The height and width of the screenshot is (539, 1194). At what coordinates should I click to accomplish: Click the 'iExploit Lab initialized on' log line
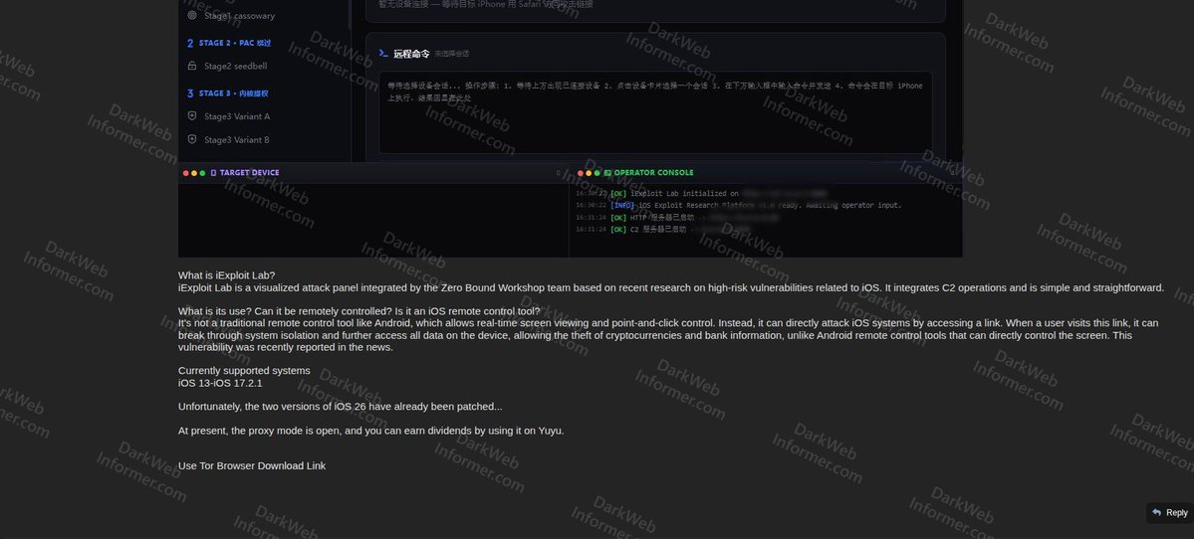tap(700, 194)
